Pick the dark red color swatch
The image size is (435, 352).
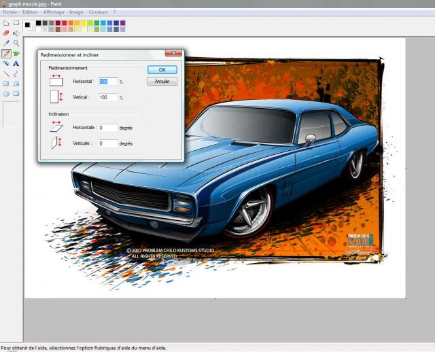click(58, 22)
